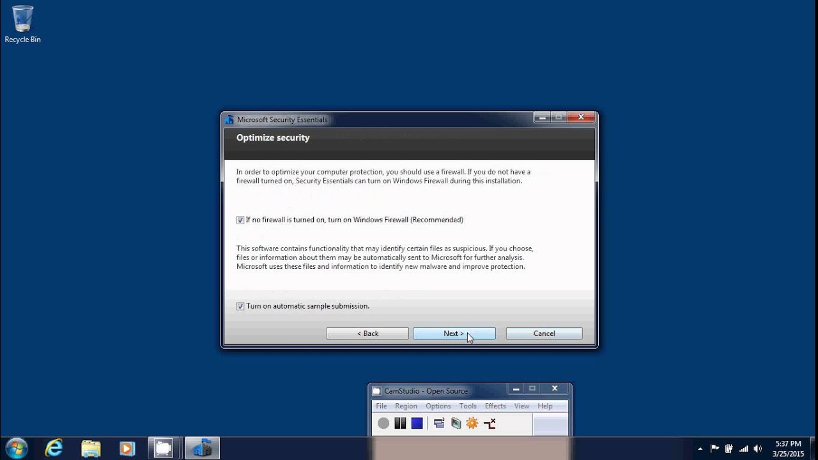Click the screen annotations icon in CamStudio

click(x=456, y=423)
